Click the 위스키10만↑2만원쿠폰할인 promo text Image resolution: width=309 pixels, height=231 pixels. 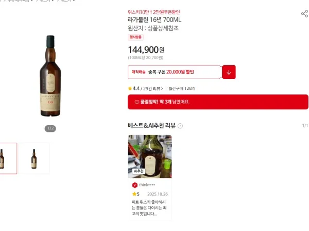(x=153, y=12)
